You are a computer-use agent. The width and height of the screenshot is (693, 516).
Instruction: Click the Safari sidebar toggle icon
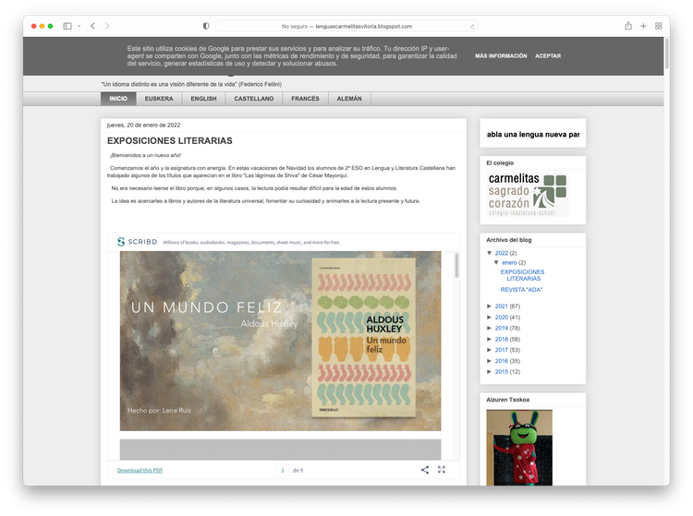(67, 26)
